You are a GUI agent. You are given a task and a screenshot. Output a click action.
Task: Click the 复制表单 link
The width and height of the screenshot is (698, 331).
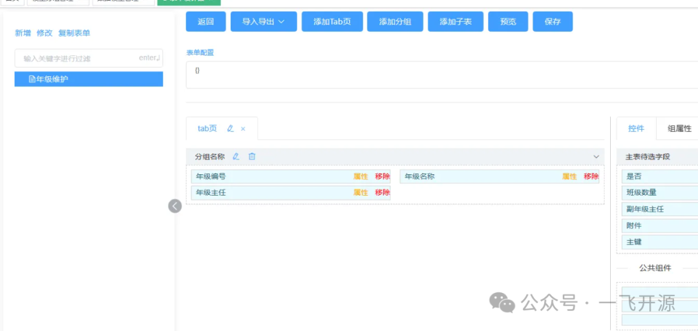pyautogui.click(x=74, y=33)
